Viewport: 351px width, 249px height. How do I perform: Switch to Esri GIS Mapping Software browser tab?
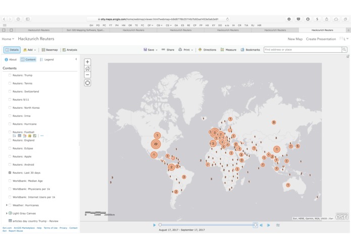[86, 30]
